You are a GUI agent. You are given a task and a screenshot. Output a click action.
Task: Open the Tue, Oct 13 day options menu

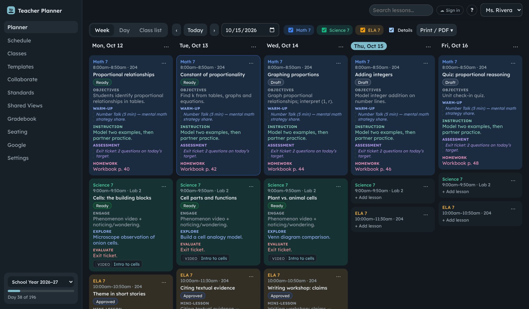[254, 46]
